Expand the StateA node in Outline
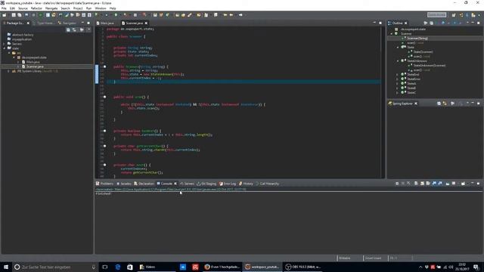The image size is (484, 272). 398,83
